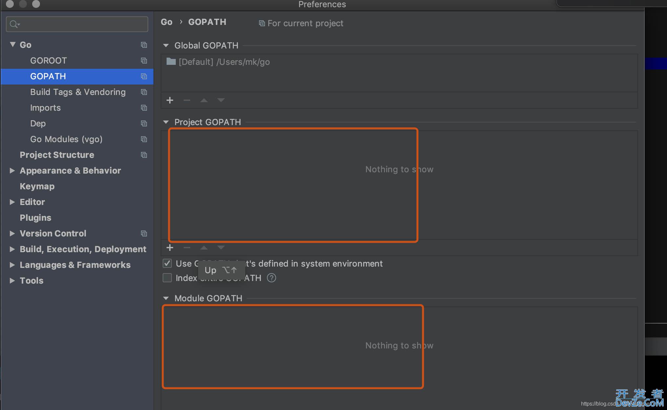
Task: Click the remove icon under Project GOPATH
Action: (186, 247)
